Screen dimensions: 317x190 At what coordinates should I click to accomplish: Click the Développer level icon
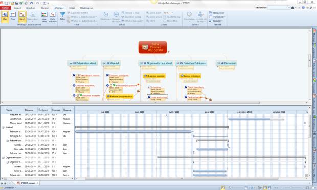click(x=106, y=14)
